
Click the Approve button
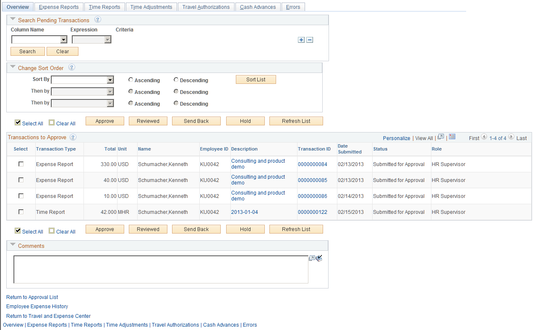104,121
